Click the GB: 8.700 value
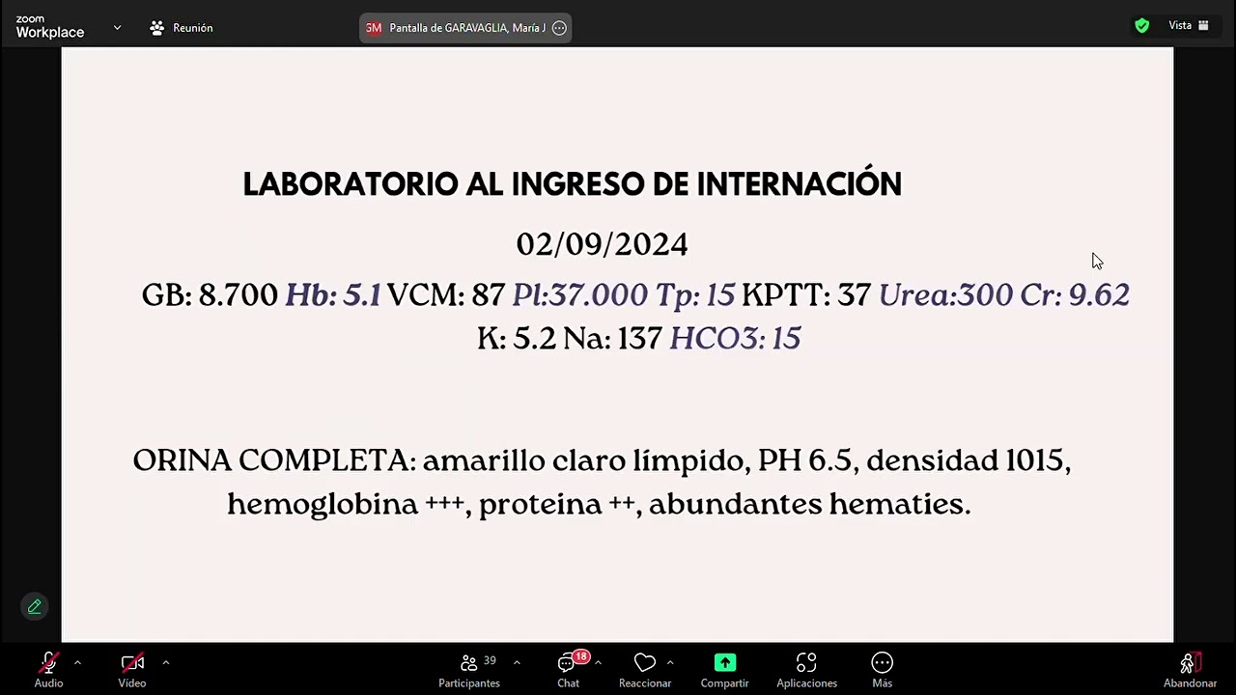 point(210,294)
